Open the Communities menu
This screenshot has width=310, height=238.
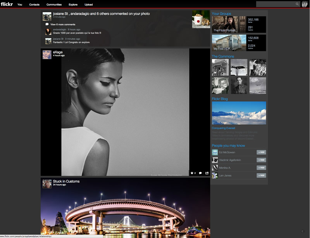[54, 5]
